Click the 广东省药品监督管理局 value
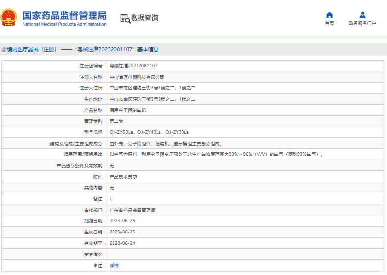Screen dimensions: 387x275 tap(132, 210)
